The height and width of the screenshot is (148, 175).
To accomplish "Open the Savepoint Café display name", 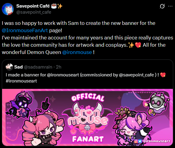I will point(33,6).
